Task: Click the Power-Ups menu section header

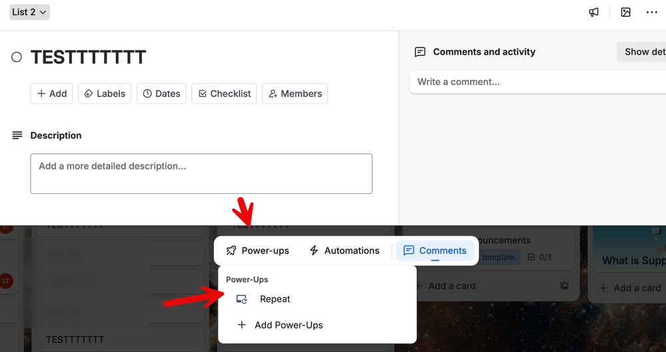Action: click(x=247, y=279)
